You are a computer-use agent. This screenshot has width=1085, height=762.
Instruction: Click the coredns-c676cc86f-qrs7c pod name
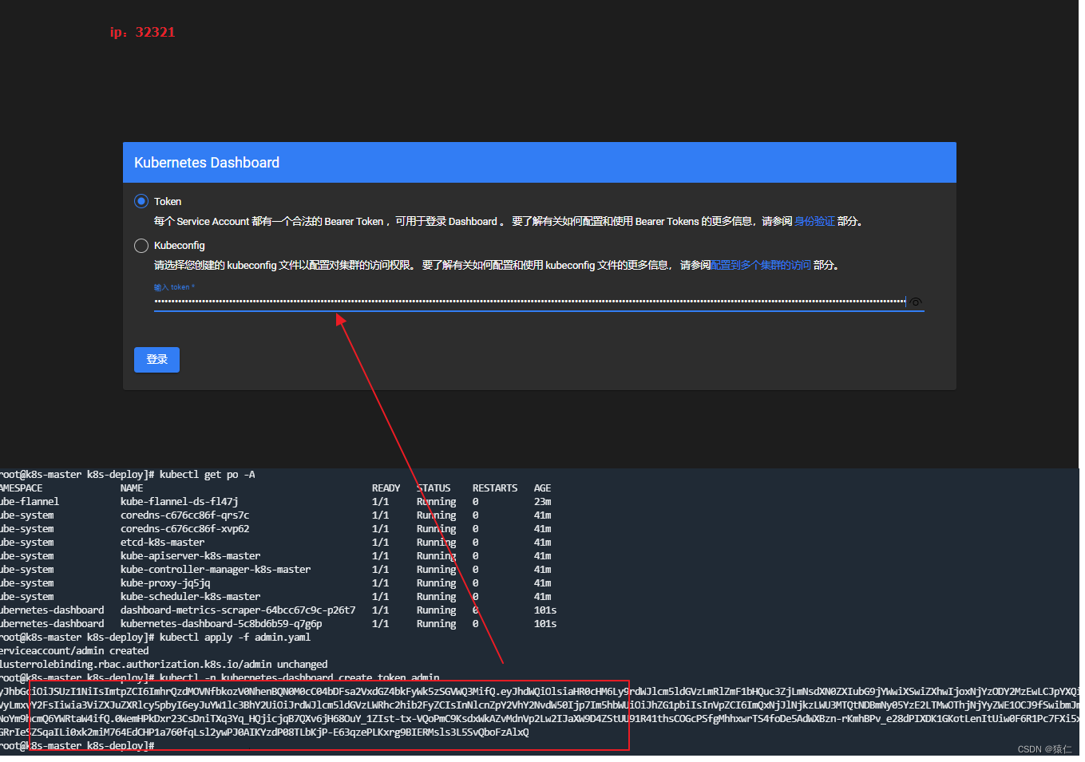184,515
